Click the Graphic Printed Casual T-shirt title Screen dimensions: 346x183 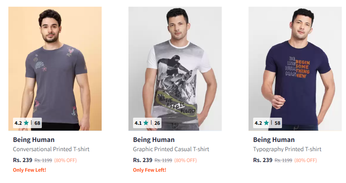pyautogui.click(x=171, y=149)
